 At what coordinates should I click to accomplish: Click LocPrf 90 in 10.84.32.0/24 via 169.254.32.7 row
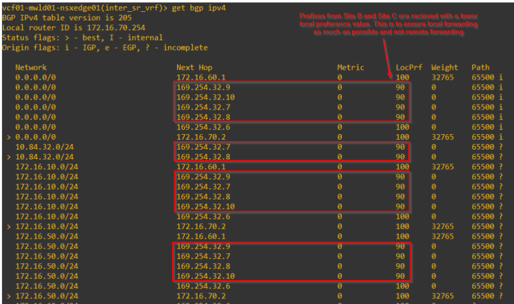[x=400, y=147]
